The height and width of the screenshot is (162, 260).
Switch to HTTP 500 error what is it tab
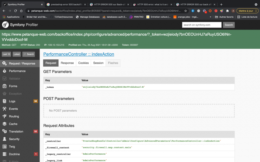tap(153, 4)
